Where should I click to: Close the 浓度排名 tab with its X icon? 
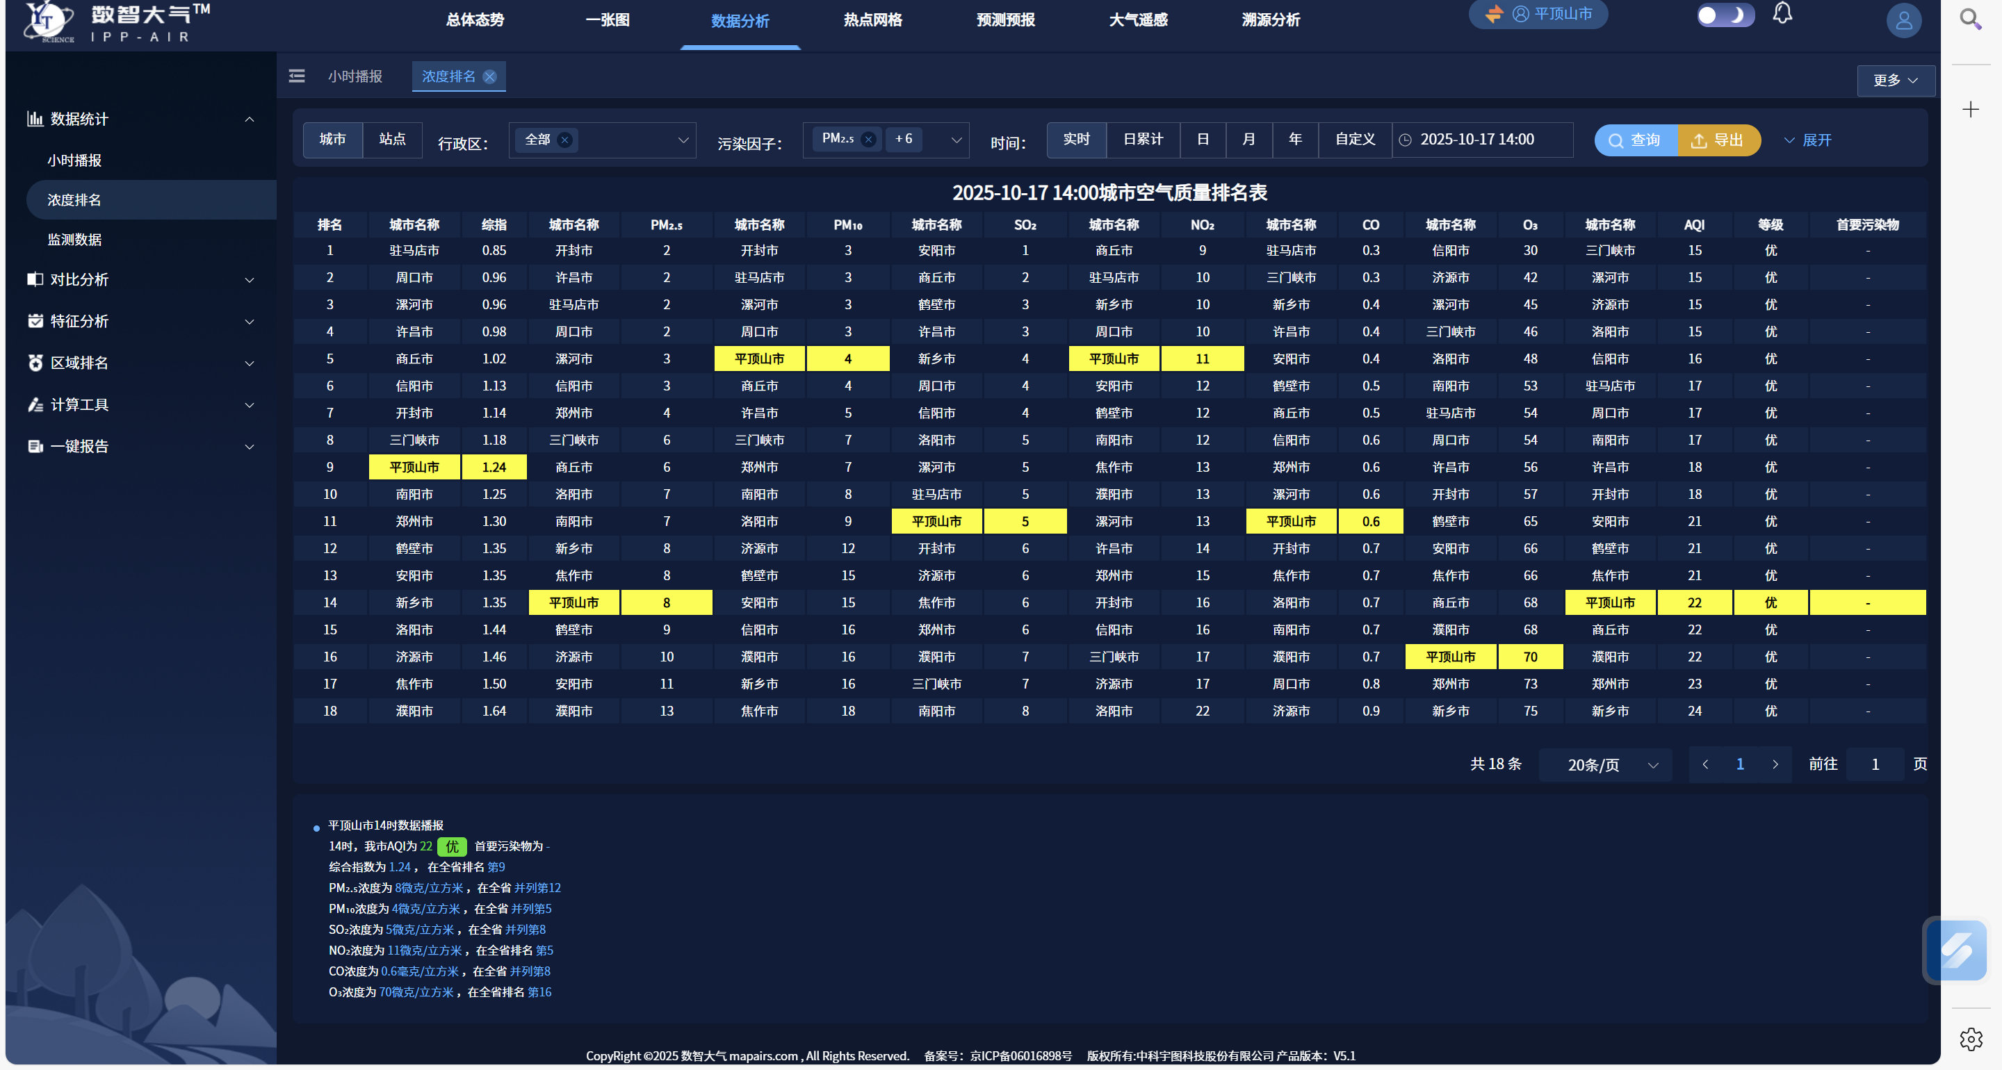coord(489,77)
